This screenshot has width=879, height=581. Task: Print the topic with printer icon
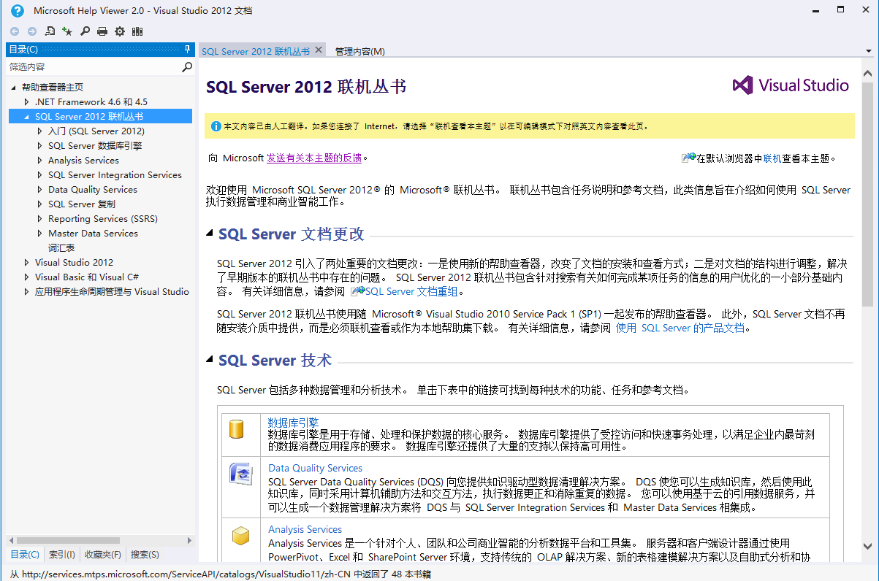(x=102, y=31)
